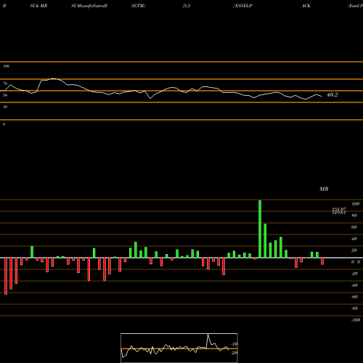Click the MR axis label -100
363x363 pixels.
tap(356, 320)
